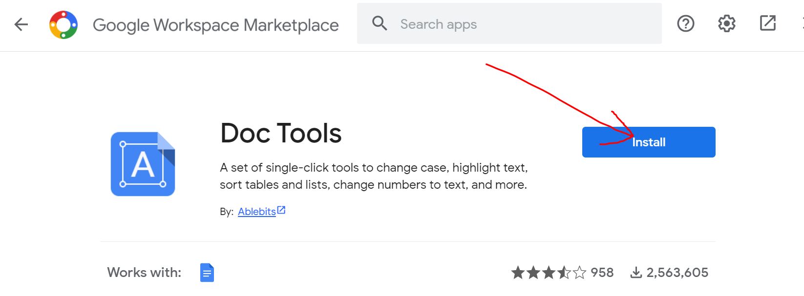
Task: Go back with the left arrow icon
Action: [x=21, y=24]
